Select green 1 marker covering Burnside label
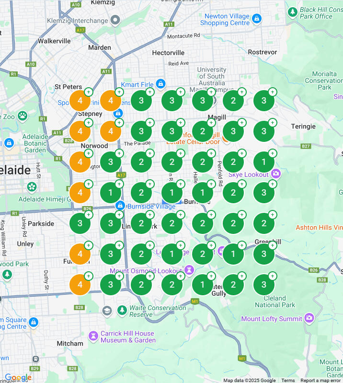Viewport: 343px width, 383px height. pos(203,193)
